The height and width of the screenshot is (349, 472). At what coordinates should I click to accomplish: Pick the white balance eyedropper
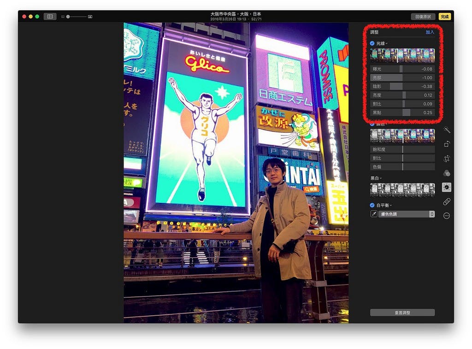click(x=373, y=214)
